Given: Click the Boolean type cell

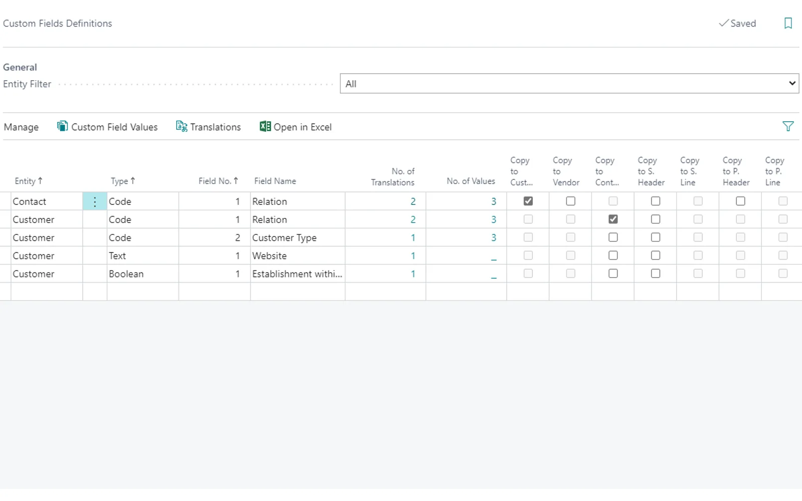Looking at the screenshot, I should (143, 274).
